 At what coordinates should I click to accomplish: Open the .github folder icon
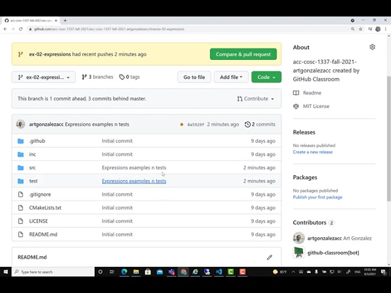point(21,141)
